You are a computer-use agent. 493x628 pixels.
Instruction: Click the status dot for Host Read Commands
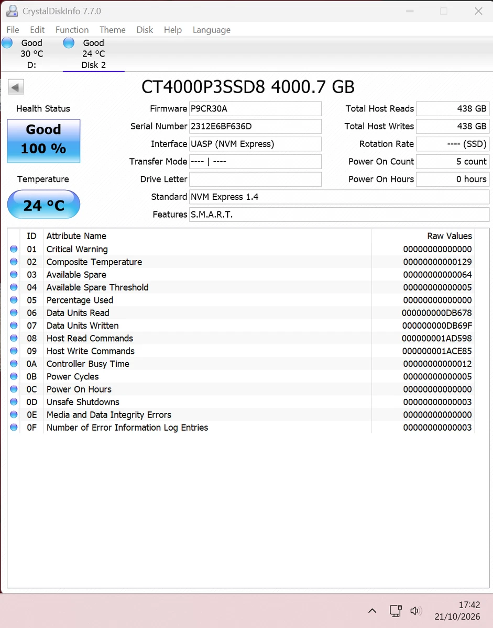click(14, 339)
